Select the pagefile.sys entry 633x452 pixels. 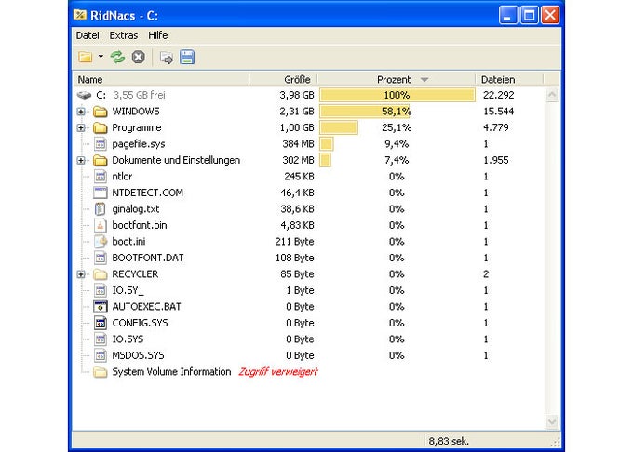point(139,144)
